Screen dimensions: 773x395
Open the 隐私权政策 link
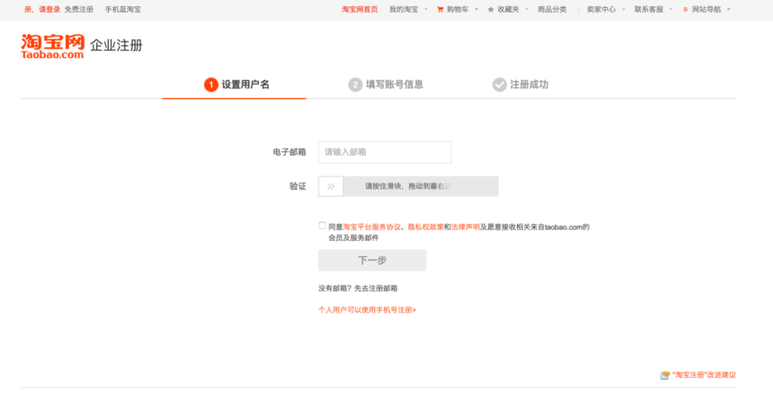tap(425, 227)
